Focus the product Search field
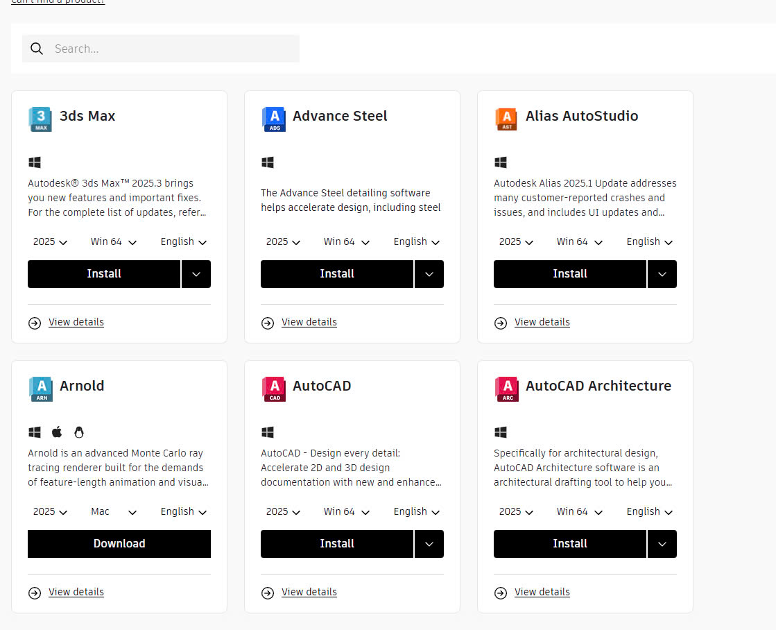Viewport: 776px width, 630px height. (161, 49)
